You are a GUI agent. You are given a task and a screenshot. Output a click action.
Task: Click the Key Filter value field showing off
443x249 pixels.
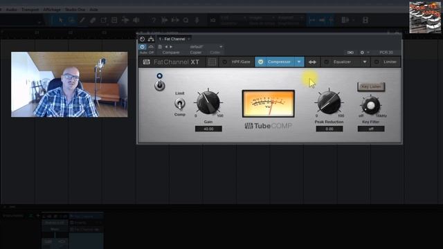point(371,129)
